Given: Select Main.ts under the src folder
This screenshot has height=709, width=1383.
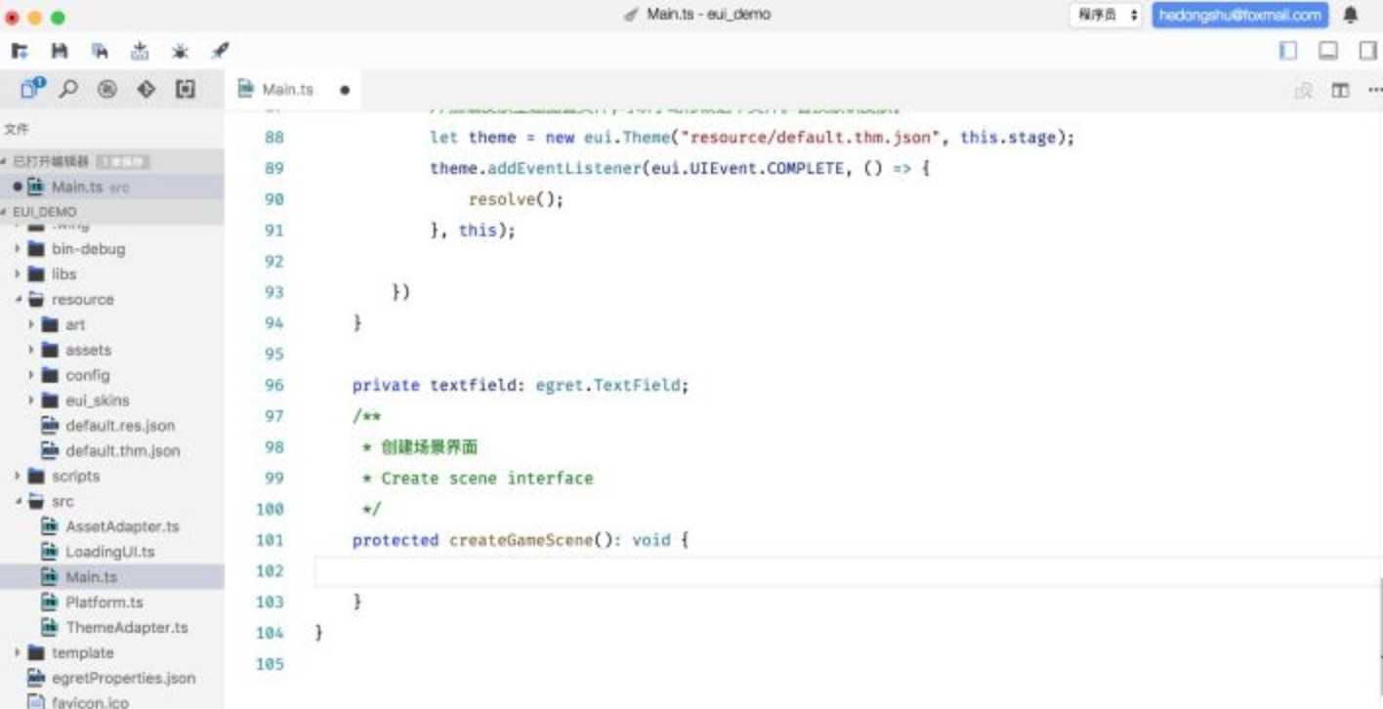Looking at the screenshot, I should 112,577.
